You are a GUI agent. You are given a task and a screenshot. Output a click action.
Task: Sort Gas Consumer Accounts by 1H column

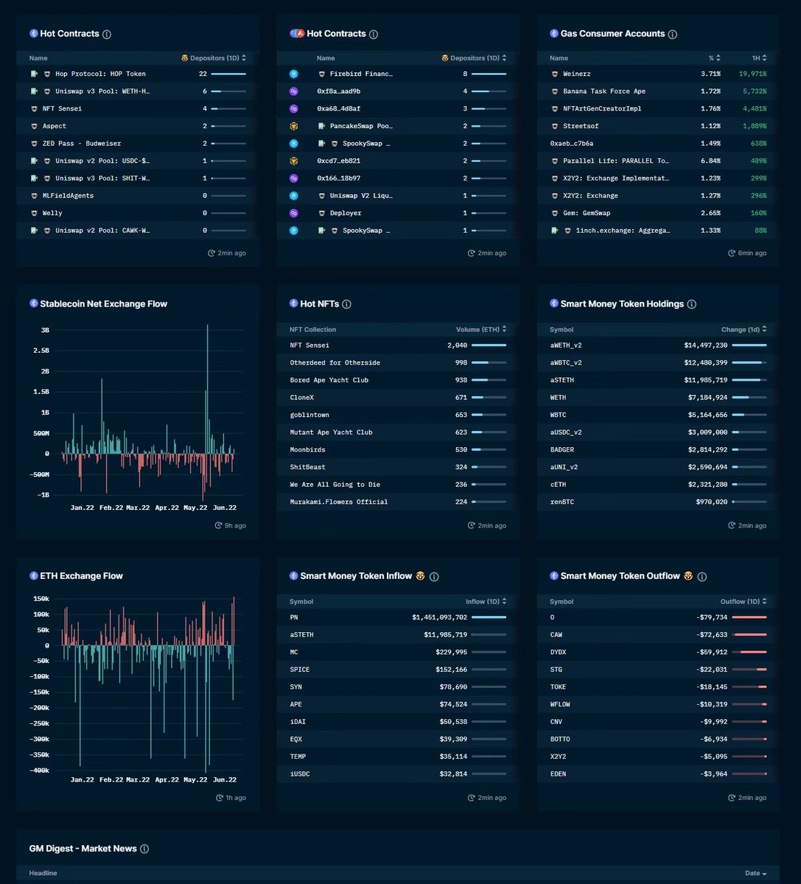[x=760, y=58]
